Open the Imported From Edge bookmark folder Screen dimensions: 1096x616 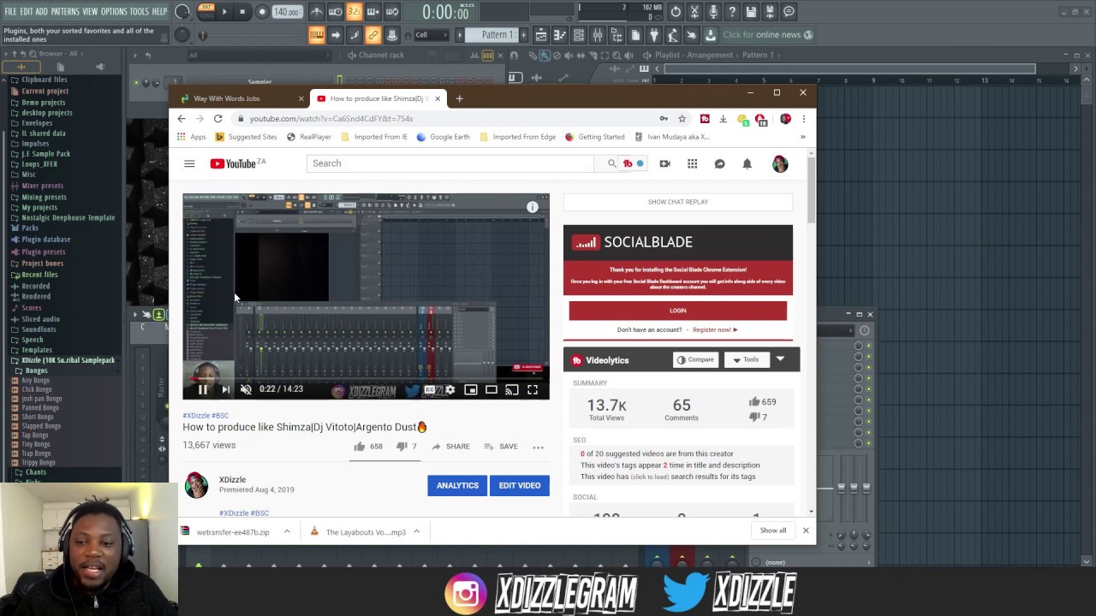(x=518, y=137)
